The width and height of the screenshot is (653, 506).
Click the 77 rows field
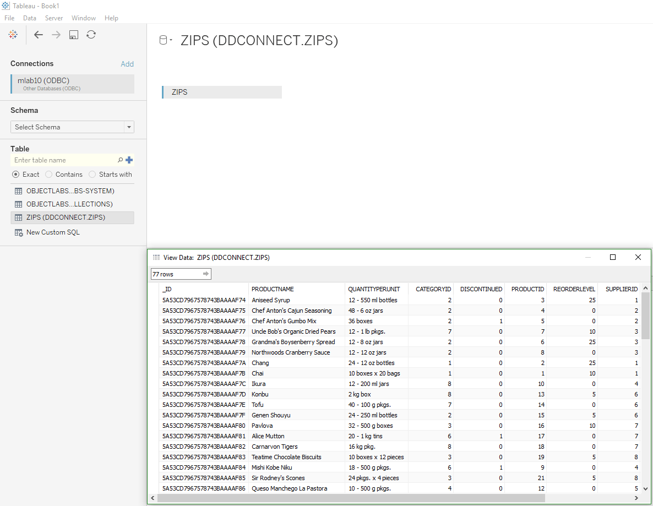(x=181, y=274)
